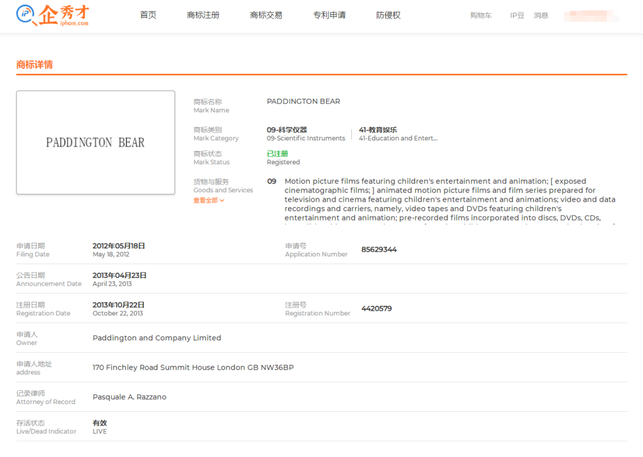Select the 09-科学仪器 category

(x=306, y=134)
